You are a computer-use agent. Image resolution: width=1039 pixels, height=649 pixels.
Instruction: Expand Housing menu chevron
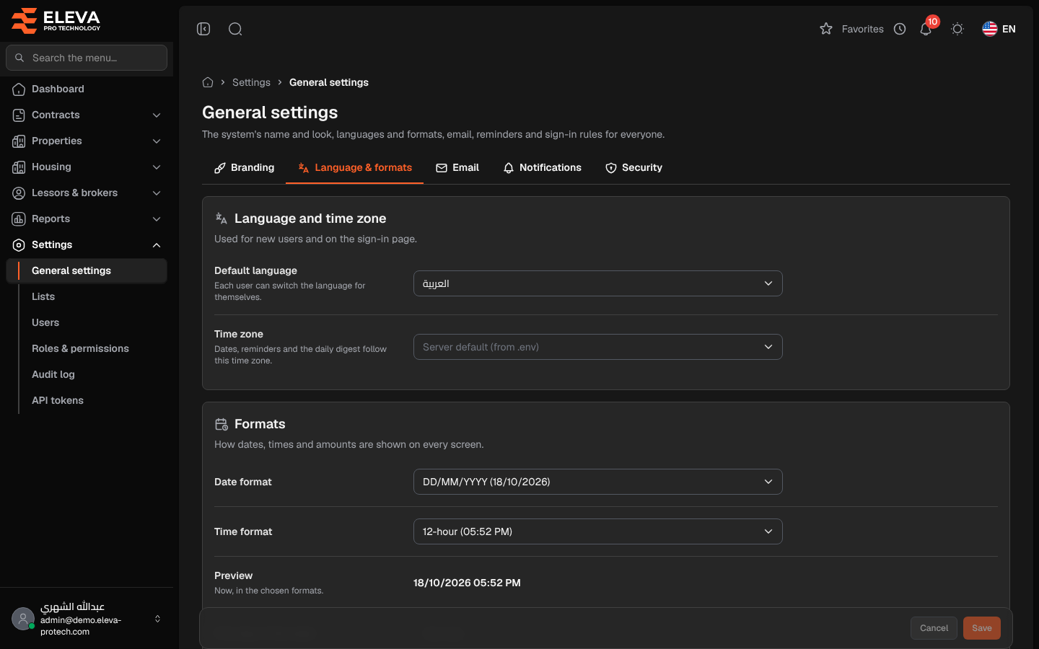pyautogui.click(x=157, y=167)
